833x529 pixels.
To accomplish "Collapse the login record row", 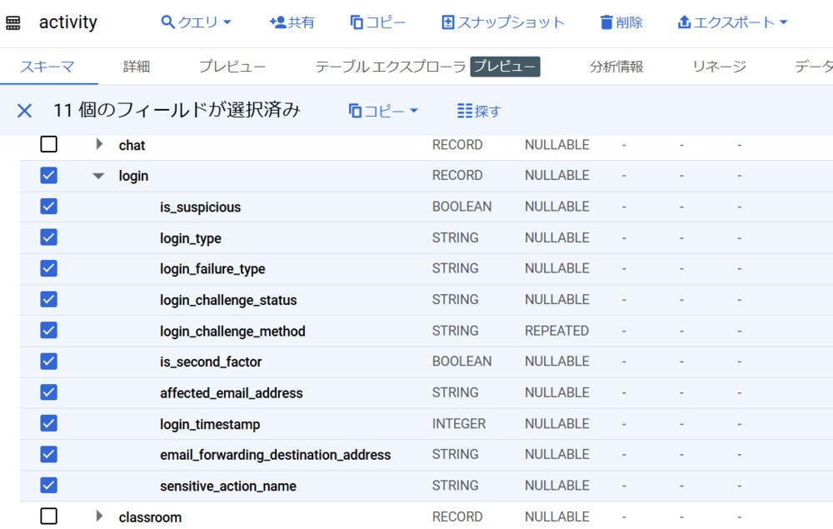I will [98, 175].
